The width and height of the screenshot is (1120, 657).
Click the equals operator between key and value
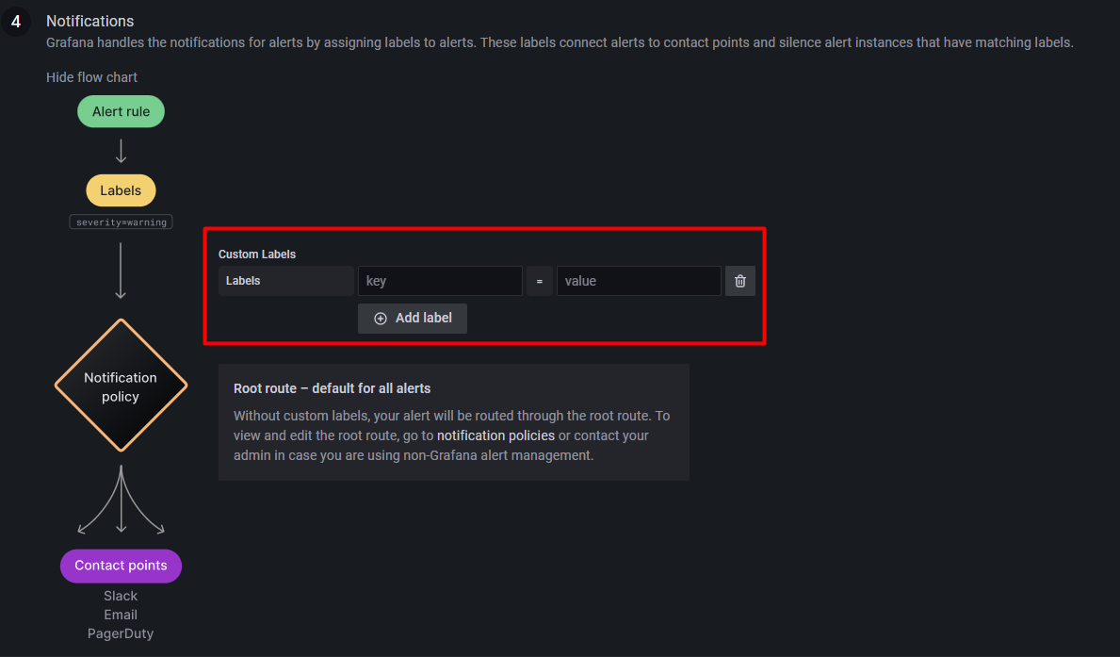[540, 281]
